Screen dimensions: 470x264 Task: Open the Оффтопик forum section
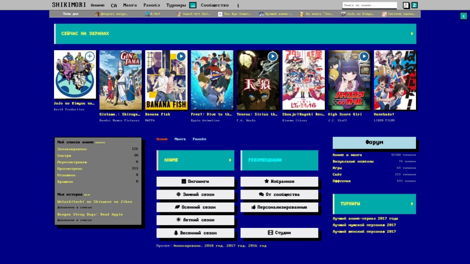pos(341,181)
